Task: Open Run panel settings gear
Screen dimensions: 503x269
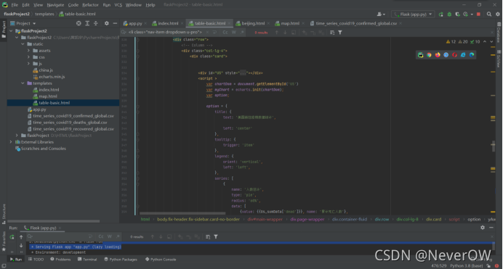Action: pyautogui.click(x=483, y=228)
